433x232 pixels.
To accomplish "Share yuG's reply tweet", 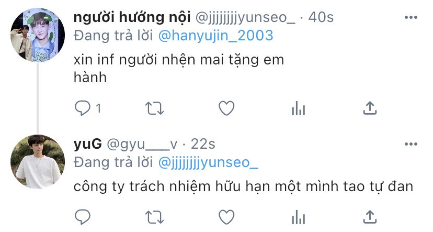I will (370, 217).
